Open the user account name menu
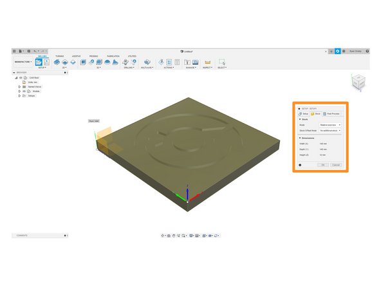The height and width of the screenshot is (286, 381). pos(355,51)
